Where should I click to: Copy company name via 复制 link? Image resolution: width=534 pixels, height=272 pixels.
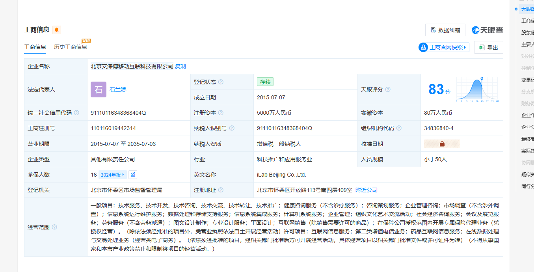180,66
